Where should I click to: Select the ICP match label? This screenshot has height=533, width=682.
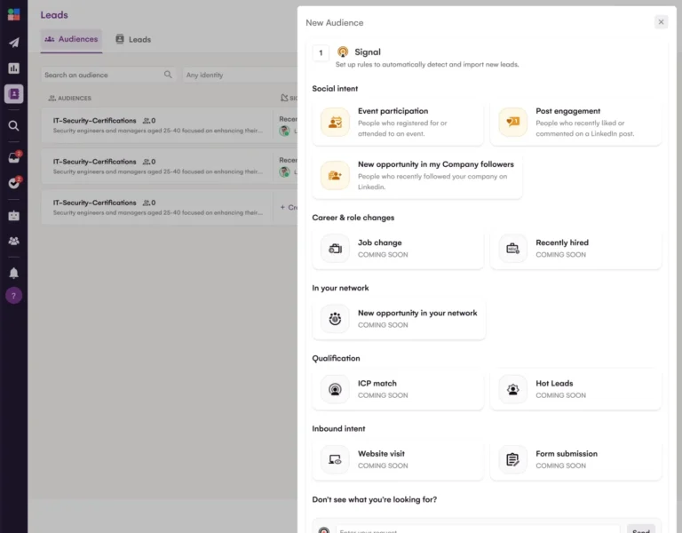377,384
